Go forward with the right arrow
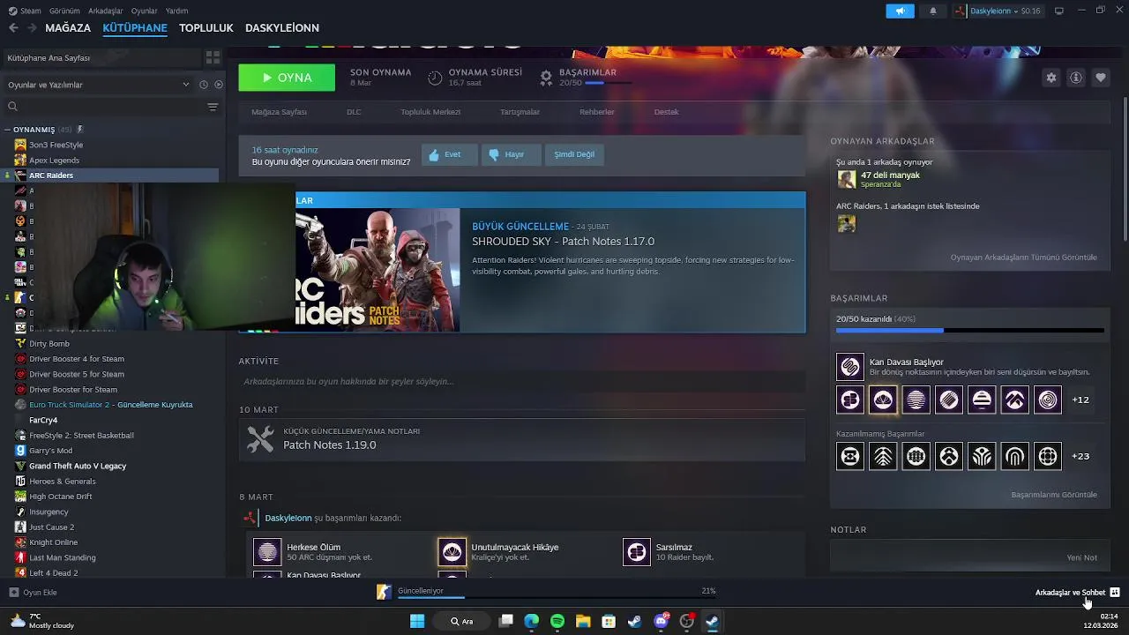This screenshot has width=1129, height=635. tap(32, 28)
